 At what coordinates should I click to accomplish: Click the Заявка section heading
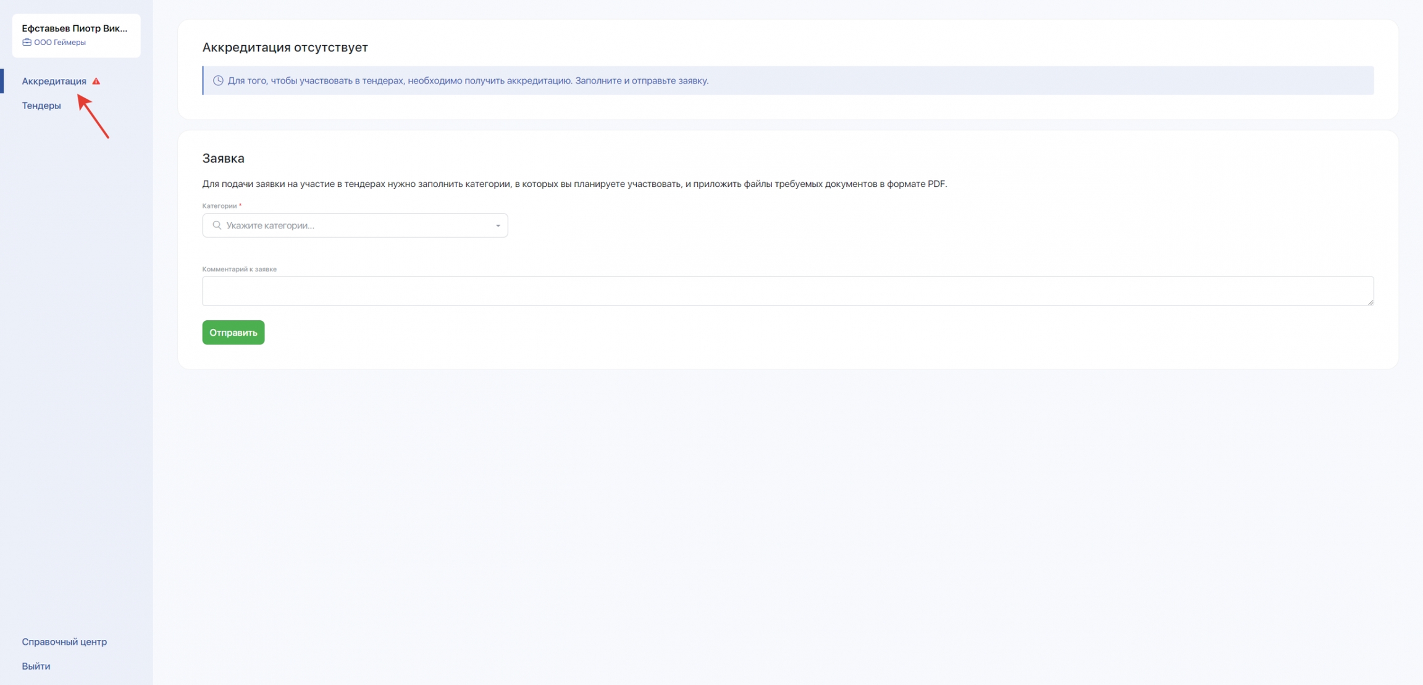[223, 159]
